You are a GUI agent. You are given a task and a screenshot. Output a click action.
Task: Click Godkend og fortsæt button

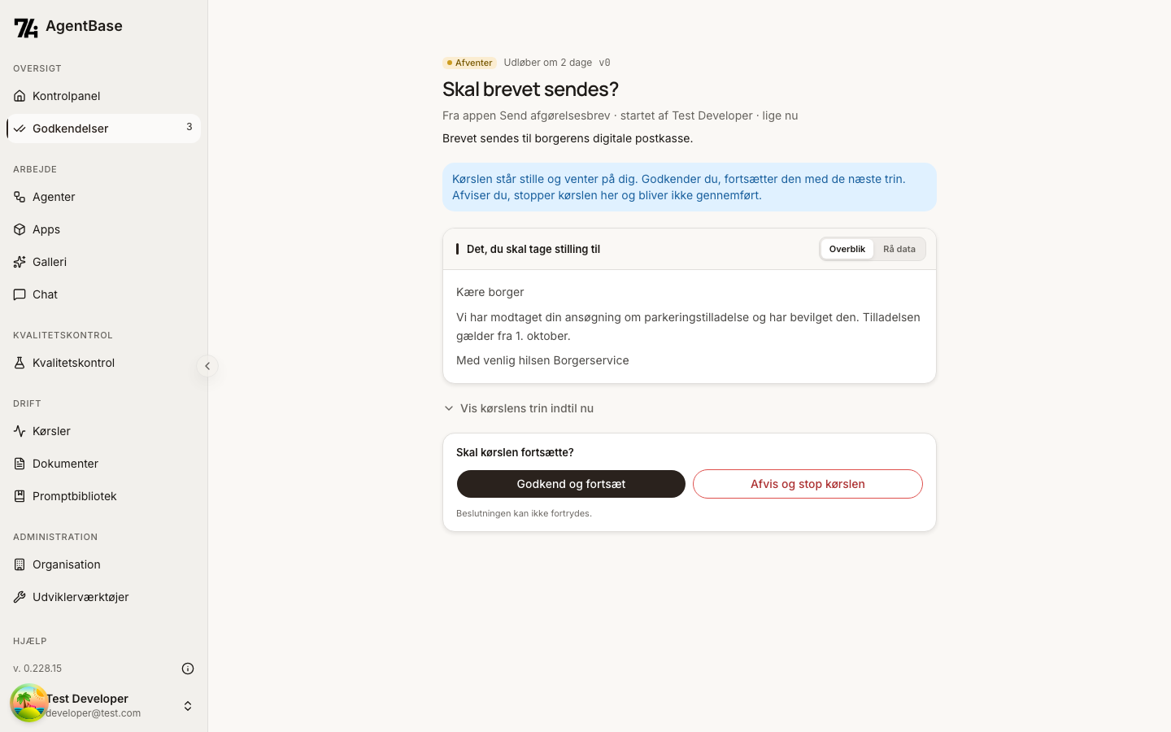pos(571,484)
